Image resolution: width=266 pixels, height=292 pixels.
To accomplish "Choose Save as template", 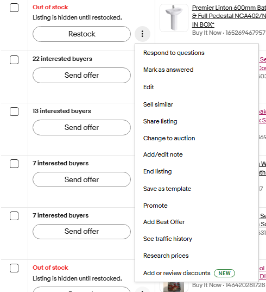I will pos(167,189).
